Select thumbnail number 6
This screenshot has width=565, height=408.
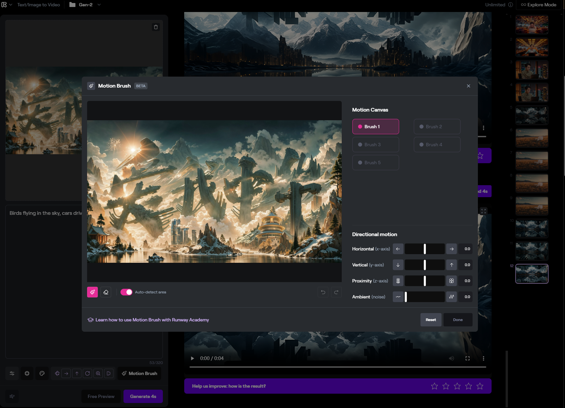(532, 138)
